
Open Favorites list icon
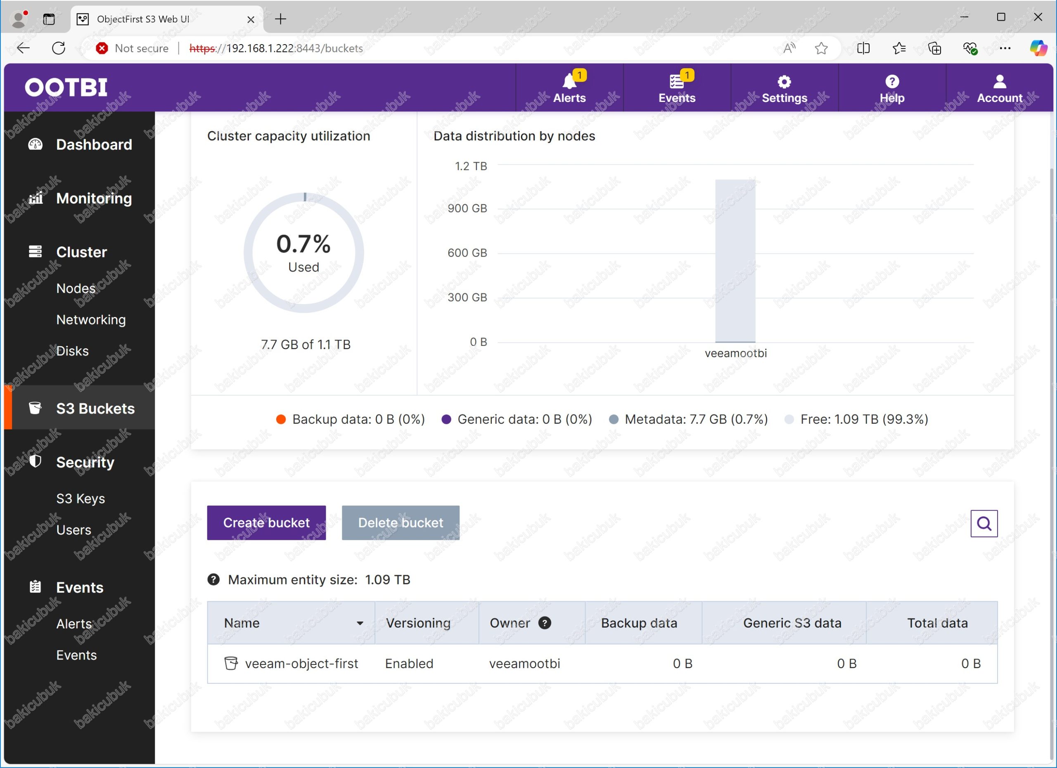tap(899, 48)
